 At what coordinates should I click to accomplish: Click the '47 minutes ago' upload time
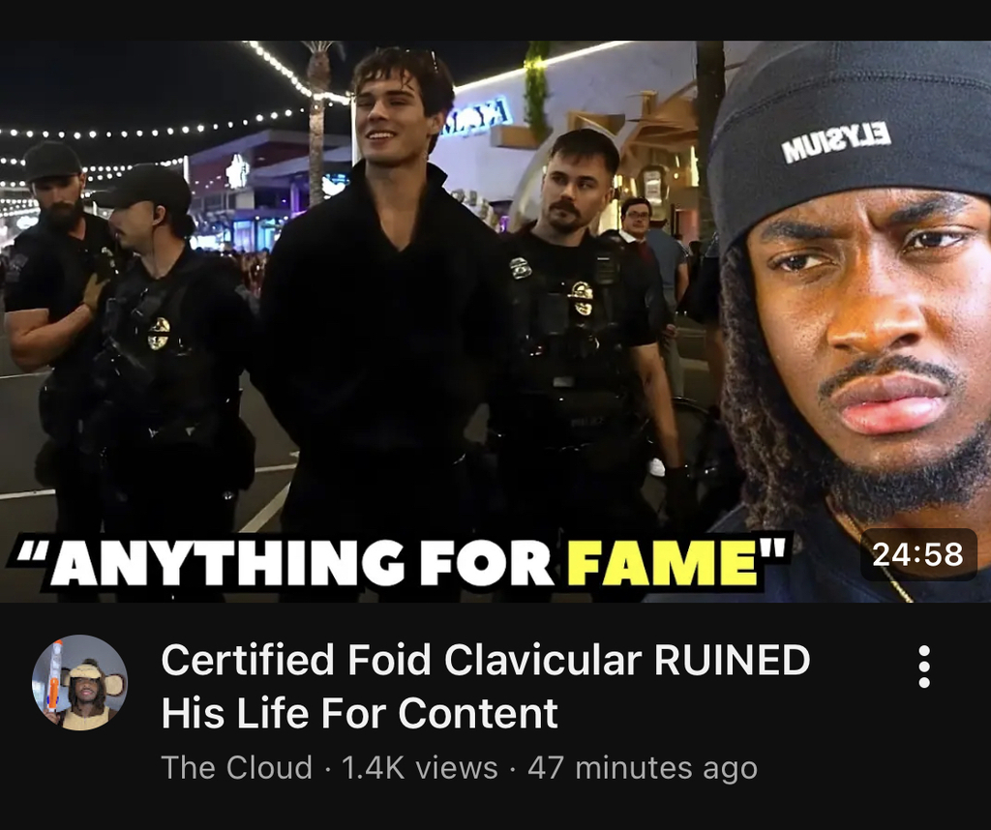[643, 768]
